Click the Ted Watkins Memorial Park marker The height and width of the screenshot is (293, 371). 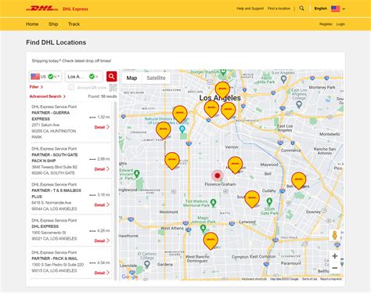pyautogui.click(x=214, y=203)
